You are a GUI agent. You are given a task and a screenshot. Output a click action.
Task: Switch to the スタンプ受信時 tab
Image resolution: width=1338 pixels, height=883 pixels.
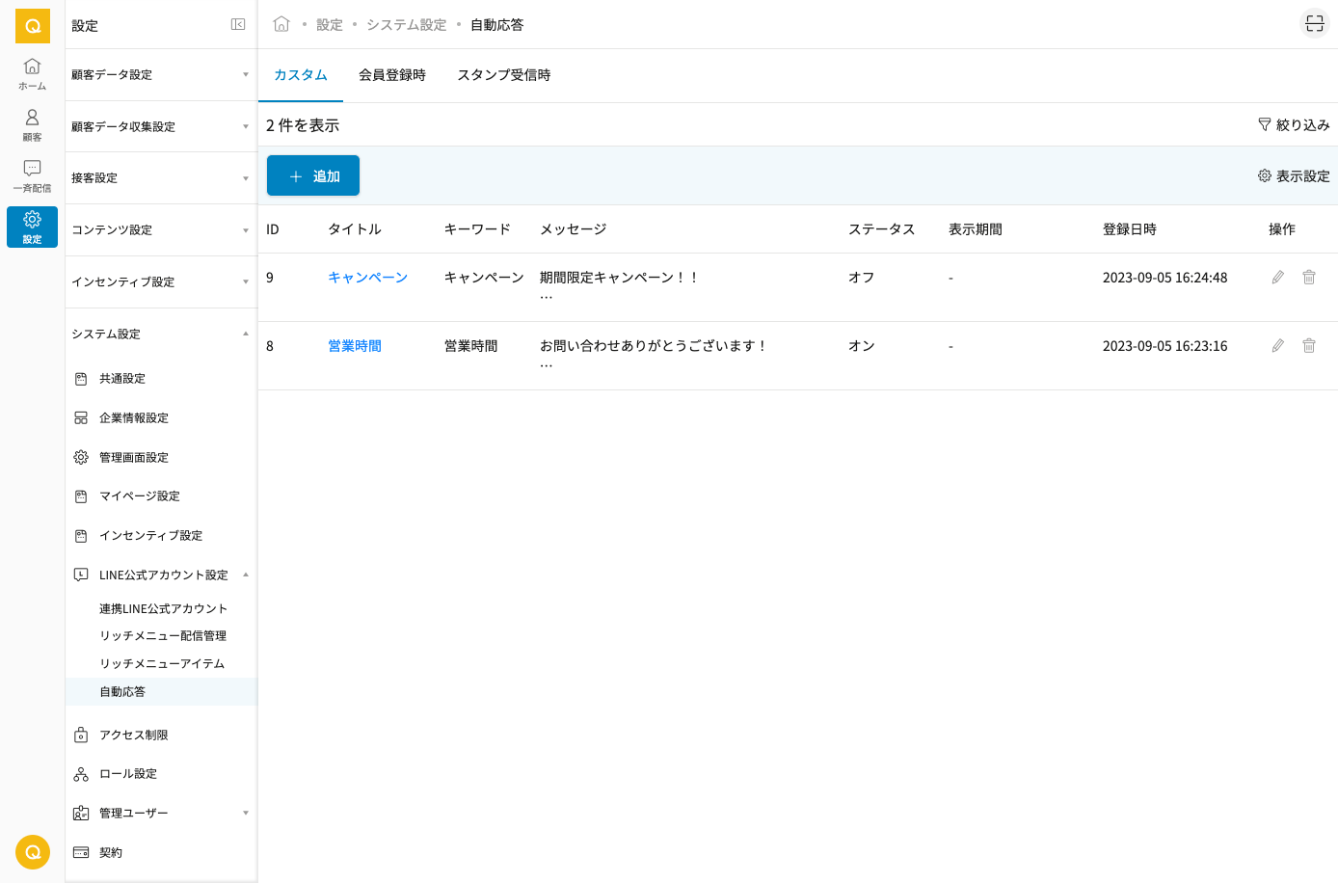[503, 75]
